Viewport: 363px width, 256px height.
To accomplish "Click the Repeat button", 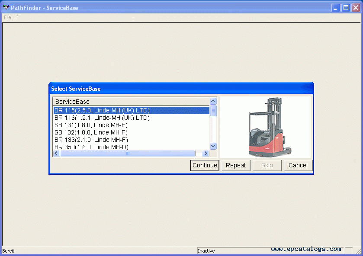I will (236, 165).
